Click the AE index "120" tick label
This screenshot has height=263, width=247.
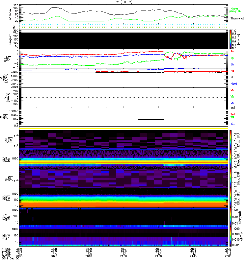pyautogui.click(x=15, y=5)
